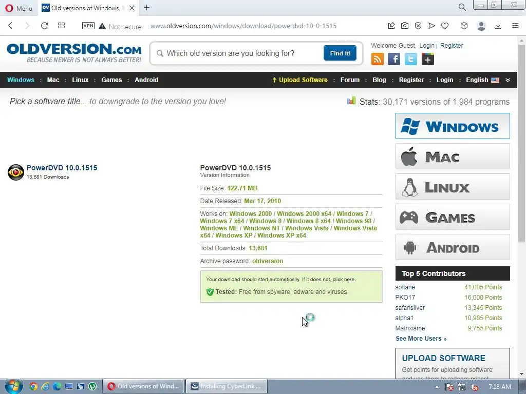Viewport: 526px width, 394px height.
Task: Launch Internet Explorer from the taskbar
Action: coord(45,387)
